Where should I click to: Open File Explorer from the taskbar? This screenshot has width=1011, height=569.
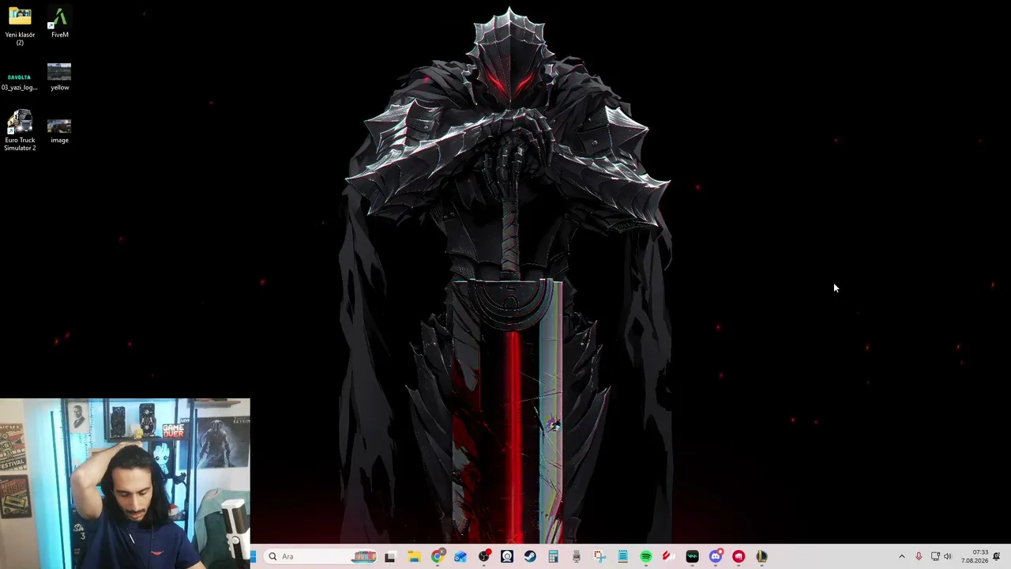pos(414,556)
